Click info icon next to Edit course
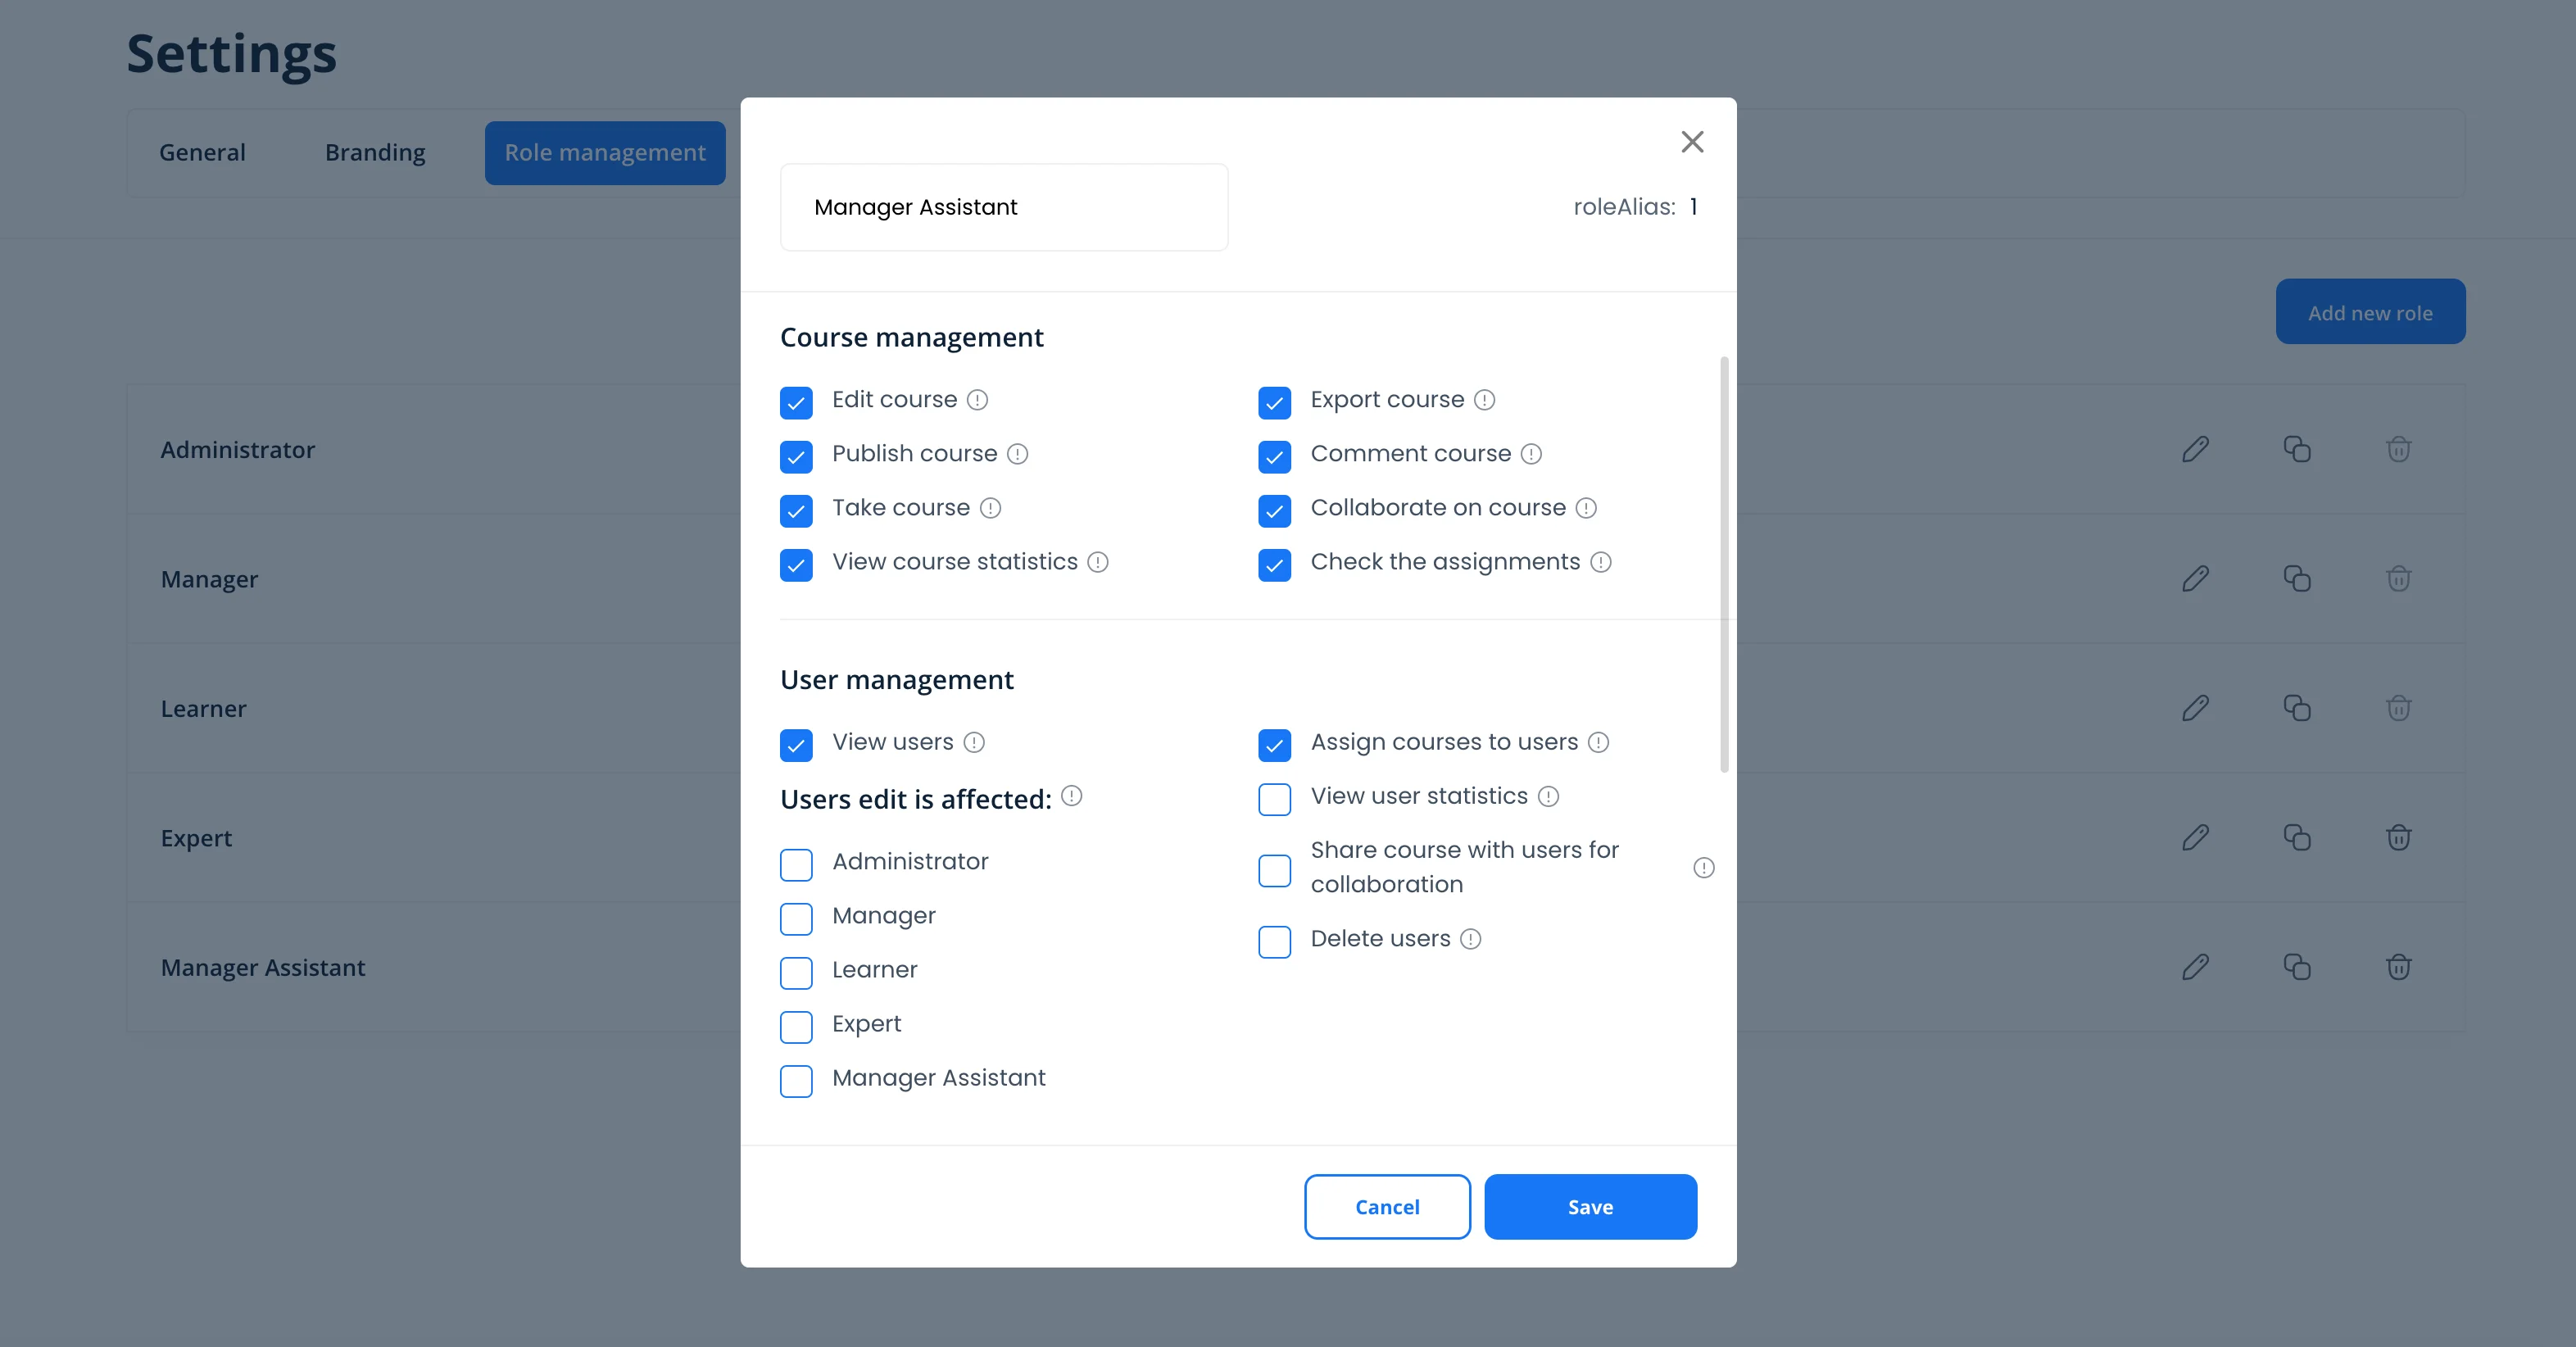This screenshot has height=1347, width=2576. pyautogui.click(x=977, y=400)
